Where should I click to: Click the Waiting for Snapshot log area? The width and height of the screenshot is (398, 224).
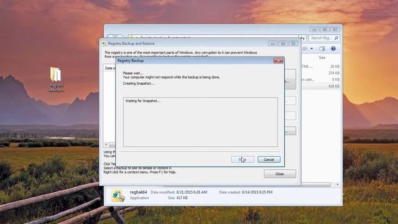pyautogui.click(x=200, y=122)
